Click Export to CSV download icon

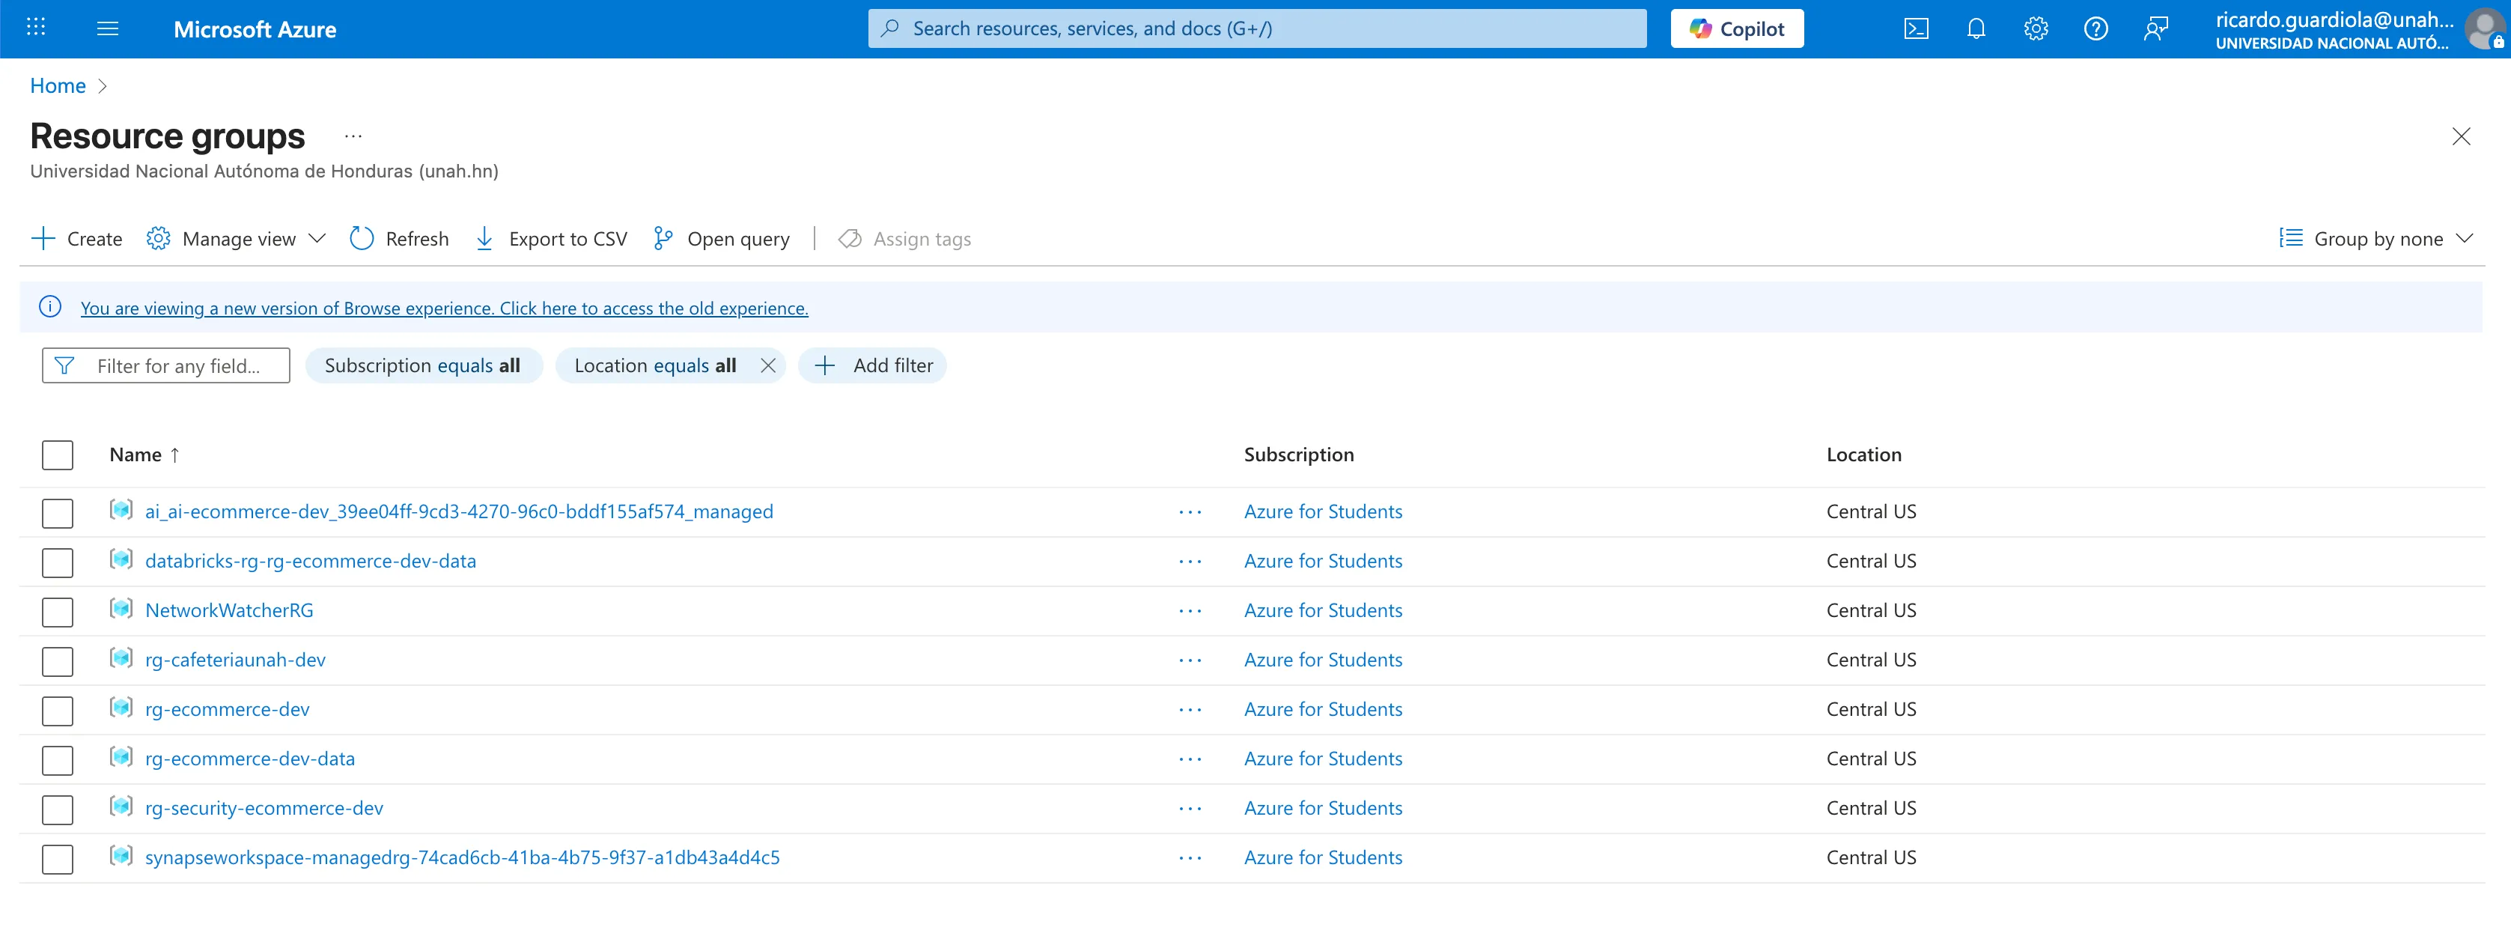pos(484,239)
